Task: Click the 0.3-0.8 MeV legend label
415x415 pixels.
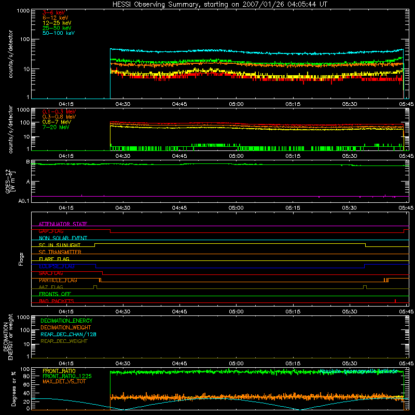Action: (59, 117)
